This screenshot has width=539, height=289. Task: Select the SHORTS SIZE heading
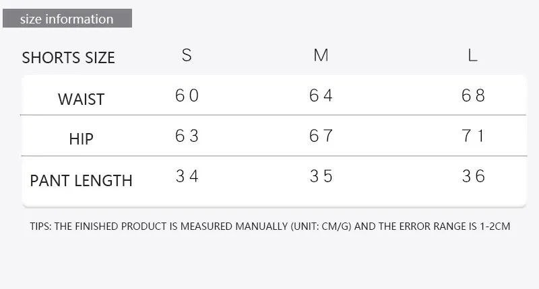[x=69, y=58]
